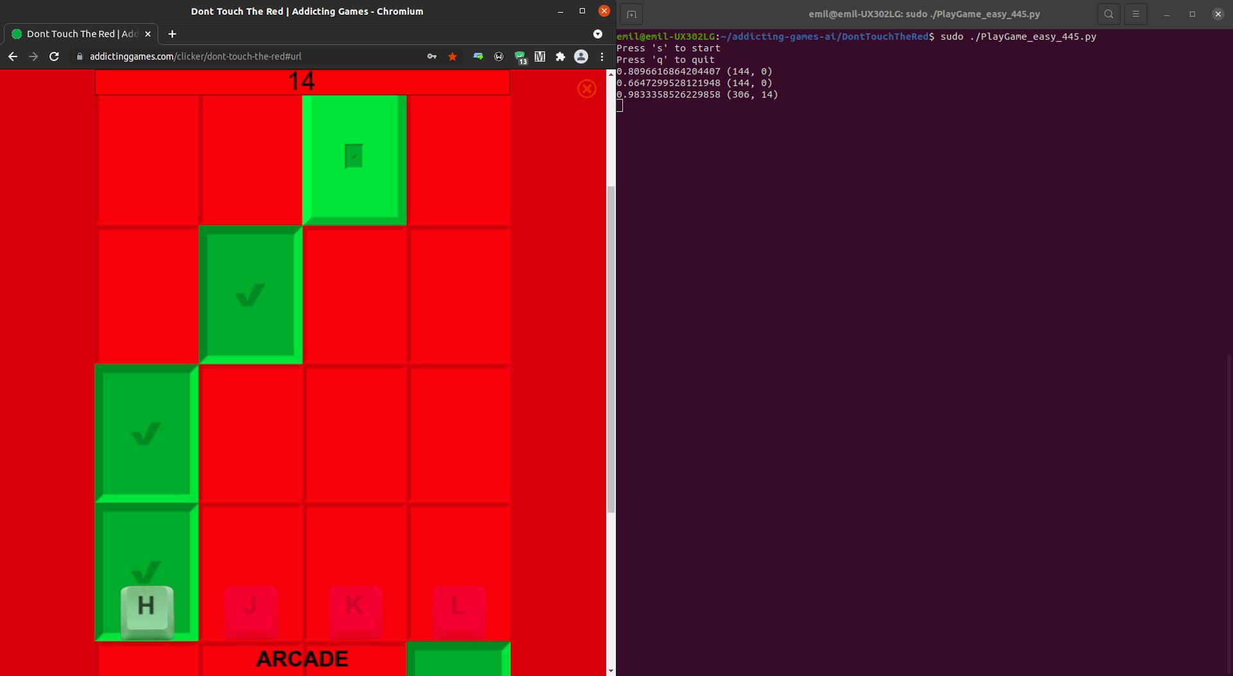This screenshot has height=676, width=1233.
Task: Click the browser profile avatar menu
Action: click(581, 56)
